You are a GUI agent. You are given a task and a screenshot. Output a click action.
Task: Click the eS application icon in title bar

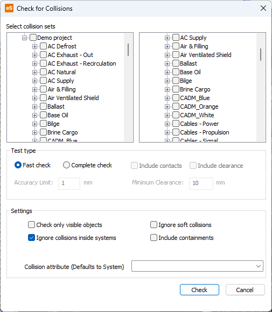9,9
